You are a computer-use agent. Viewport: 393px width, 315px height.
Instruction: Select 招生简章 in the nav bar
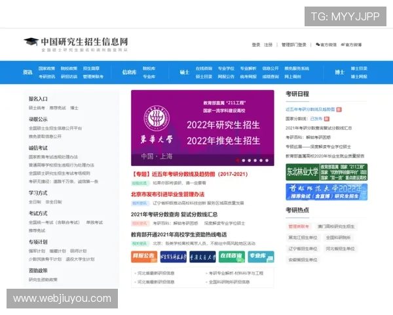click(91, 68)
